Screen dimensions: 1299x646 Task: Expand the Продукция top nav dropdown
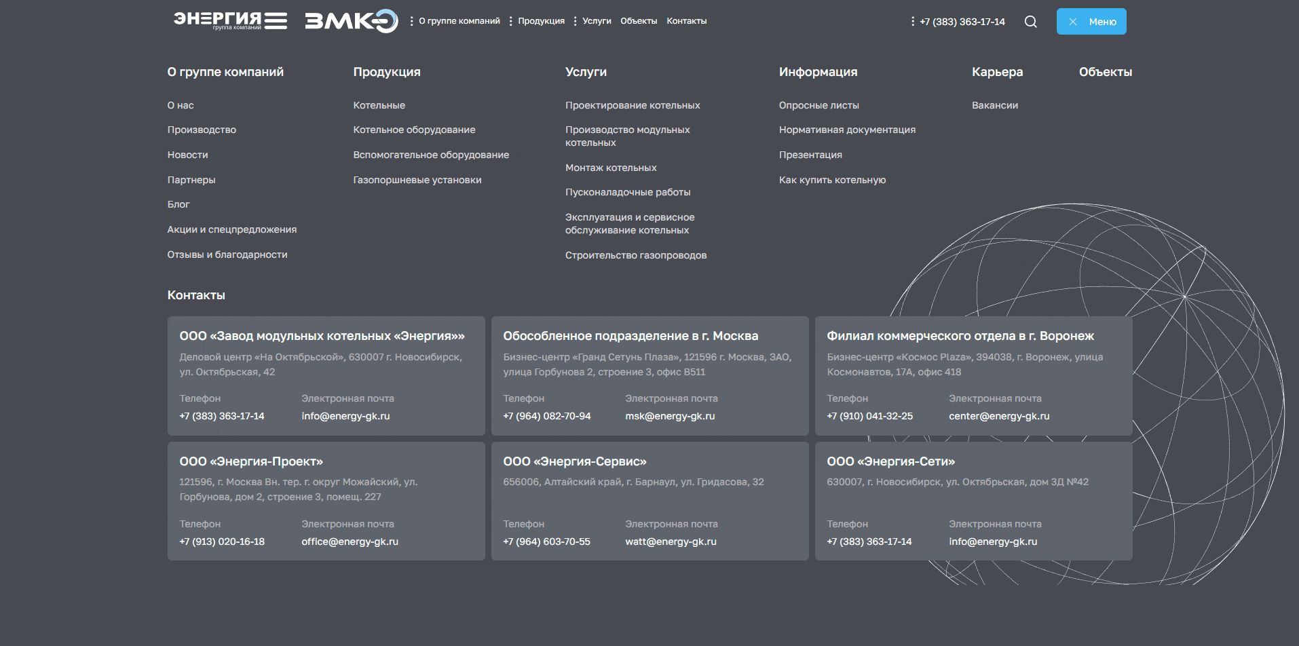pos(510,21)
